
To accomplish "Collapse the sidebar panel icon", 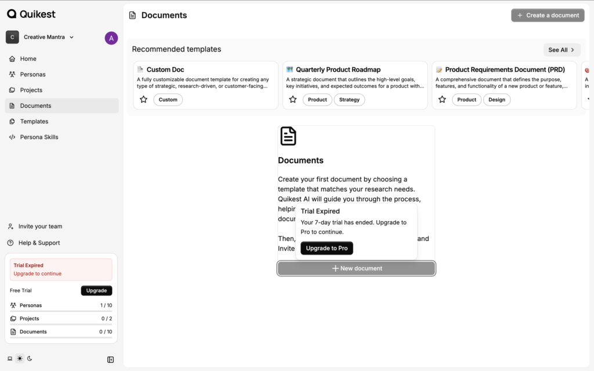I will [110, 359].
